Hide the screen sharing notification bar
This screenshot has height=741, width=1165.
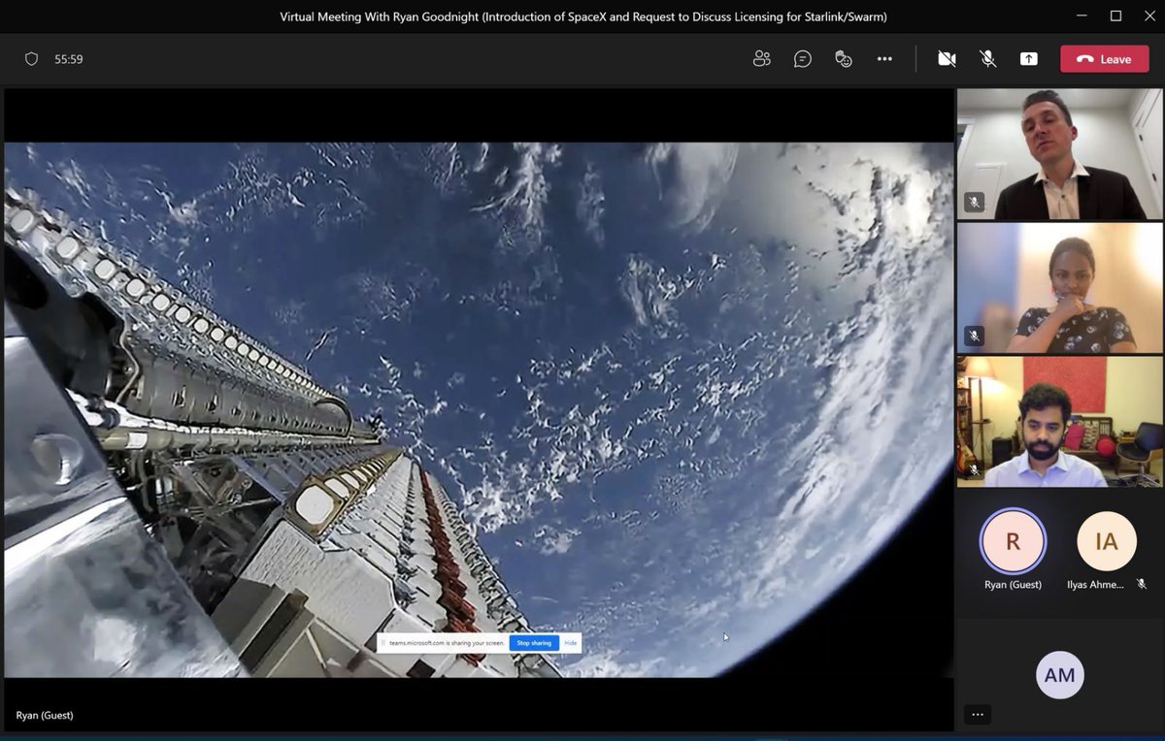571,643
